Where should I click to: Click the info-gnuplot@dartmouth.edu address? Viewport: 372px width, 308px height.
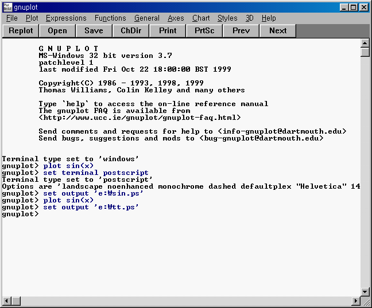[x=282, y=131]
